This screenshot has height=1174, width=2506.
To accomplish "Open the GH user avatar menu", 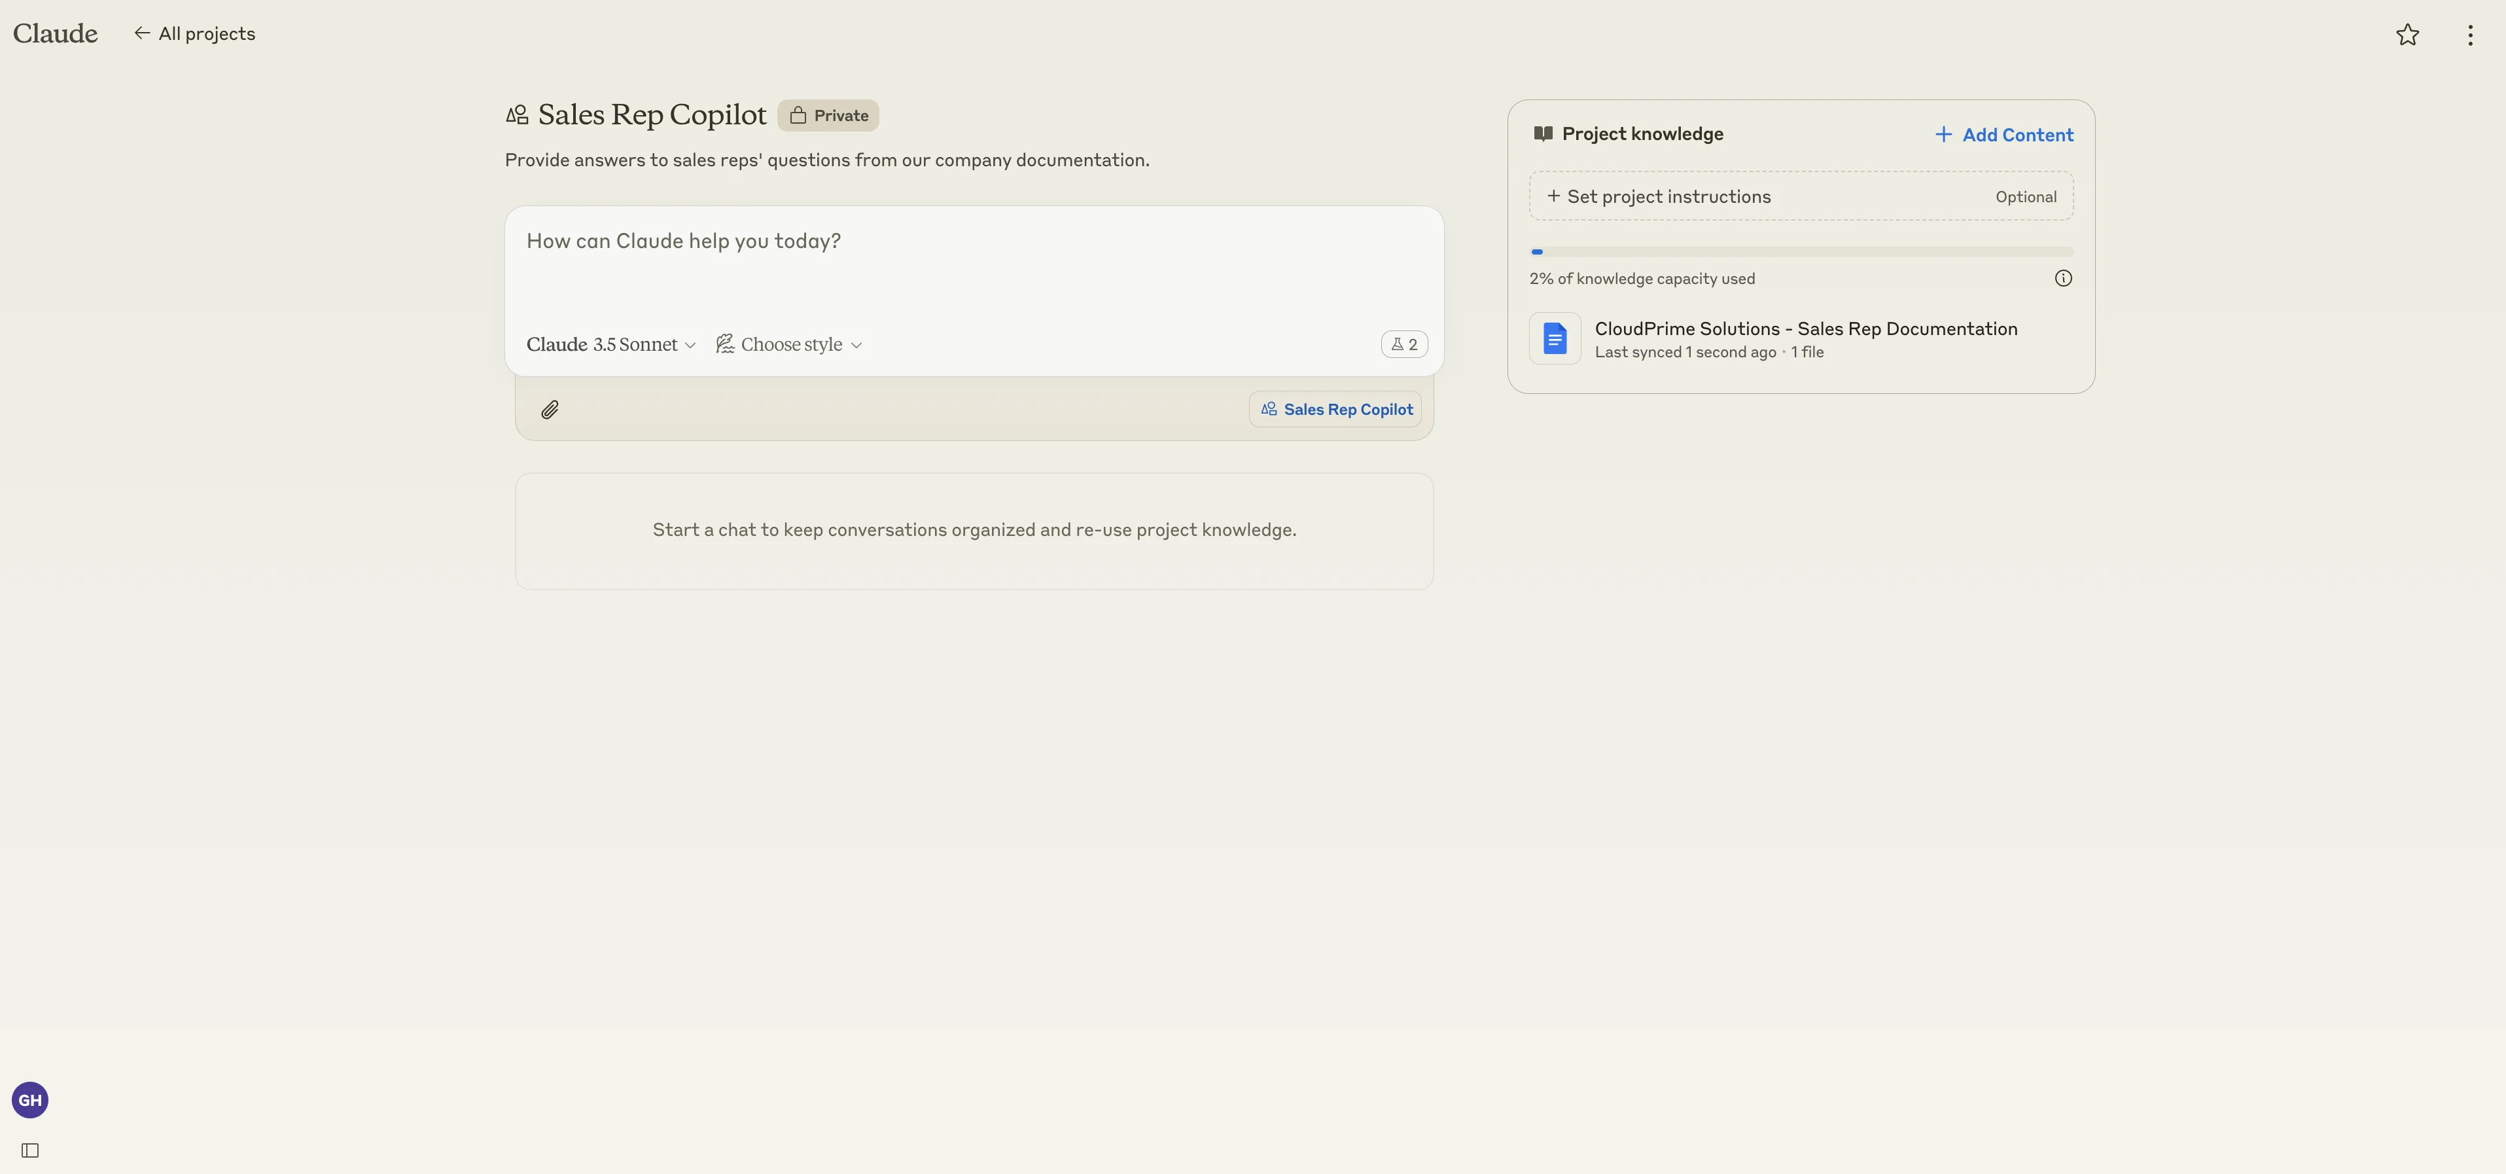I will 30,1100.
